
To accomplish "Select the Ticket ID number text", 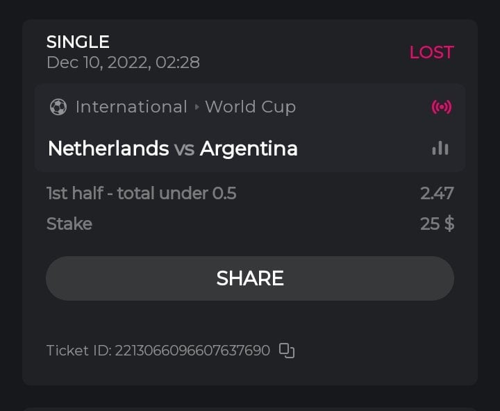I will pos(192,351).
